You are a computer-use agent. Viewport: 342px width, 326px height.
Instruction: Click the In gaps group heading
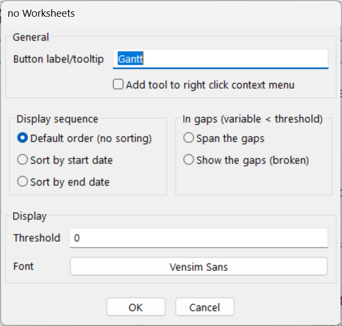(x=253, y=119)
